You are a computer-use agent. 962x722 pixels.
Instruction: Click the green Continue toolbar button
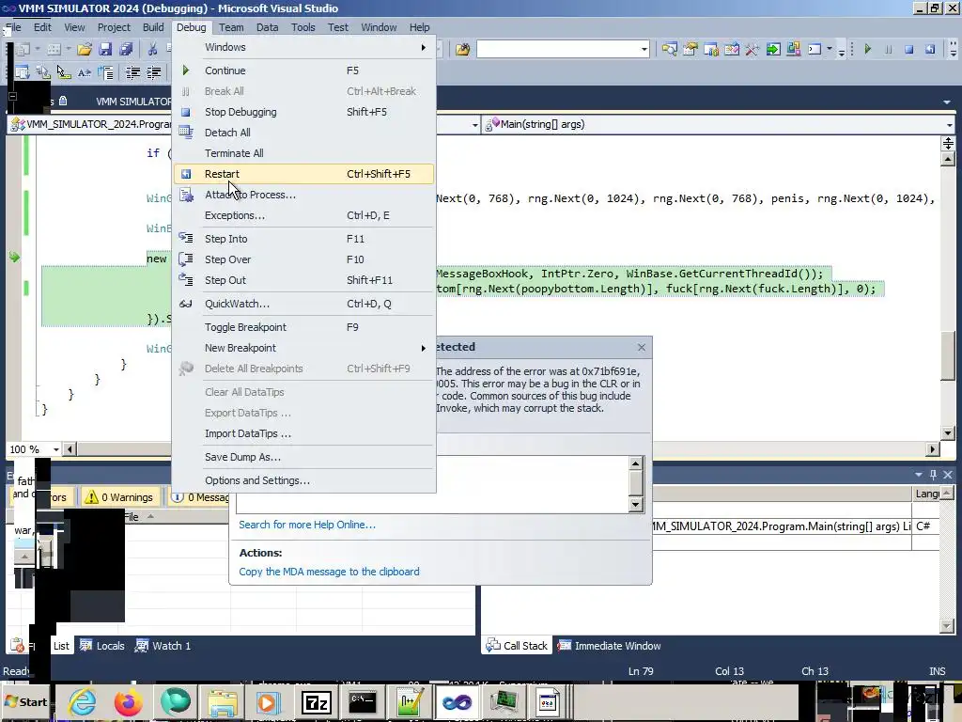(x=867, y=49)
